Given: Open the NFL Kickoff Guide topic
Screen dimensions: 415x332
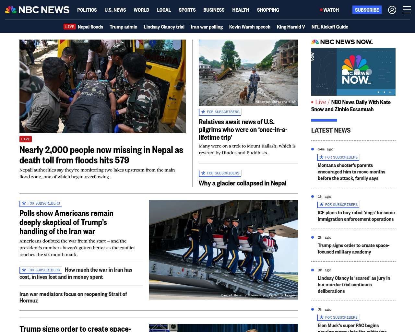Looking at the screenshot, I should pyautogui.click(x=330, y=27).
